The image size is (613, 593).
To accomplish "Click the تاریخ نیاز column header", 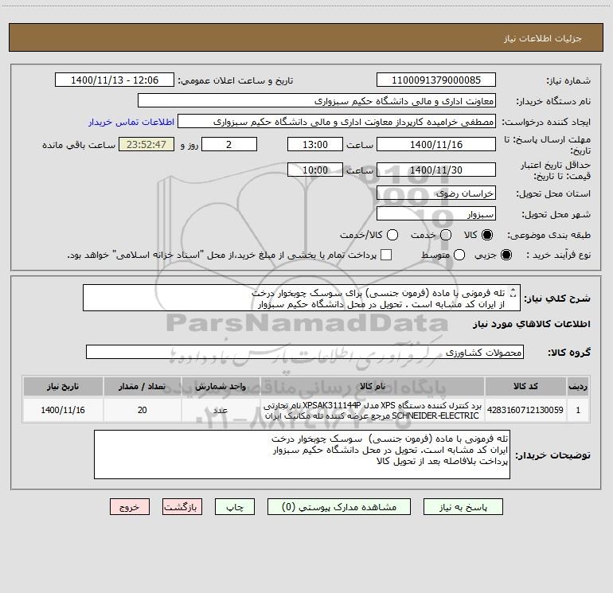I will coord(63,386).
